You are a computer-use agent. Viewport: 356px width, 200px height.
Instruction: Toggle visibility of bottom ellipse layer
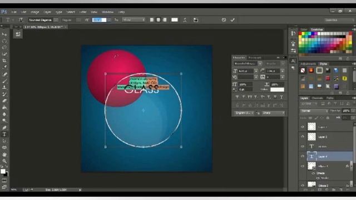(x=303, y=185)
